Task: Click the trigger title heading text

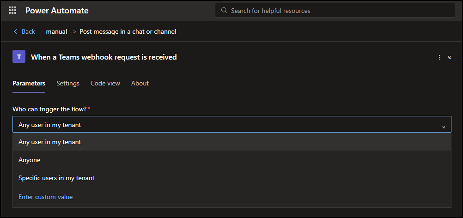Action: (104, 57)
